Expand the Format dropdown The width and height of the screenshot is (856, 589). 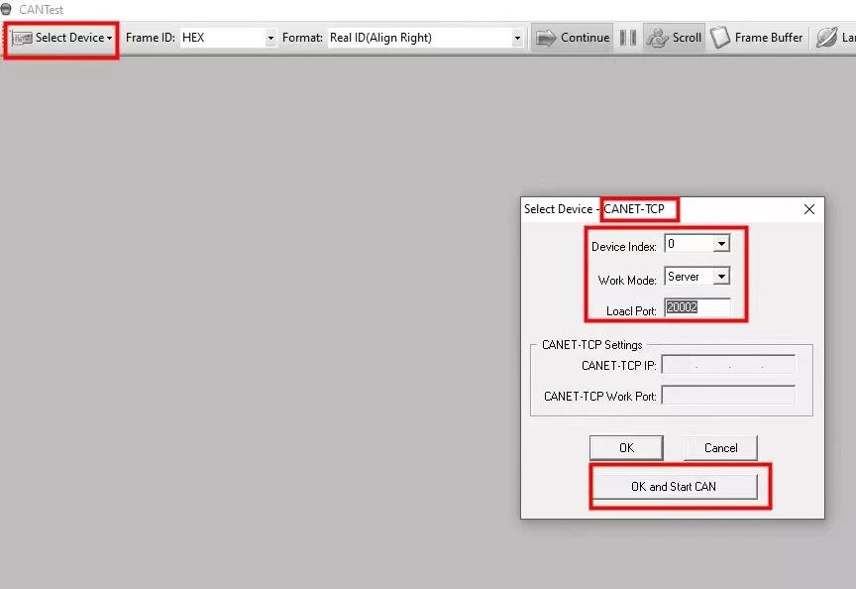coord(516,38)
